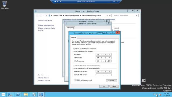Open Windows Firewall link
This screenshot has height=97, width=172.
(44, 81)
